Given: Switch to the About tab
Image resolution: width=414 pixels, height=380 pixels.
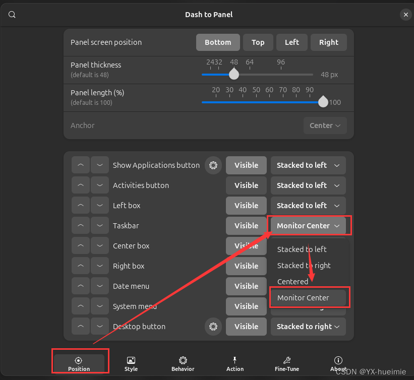Looking at the screenshot, I should click(x=338, y=364).
